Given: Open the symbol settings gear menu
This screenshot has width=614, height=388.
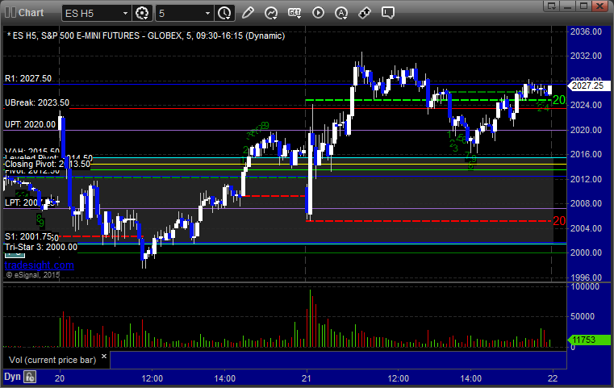Looking at the screenshot, I should click(142, 13).
